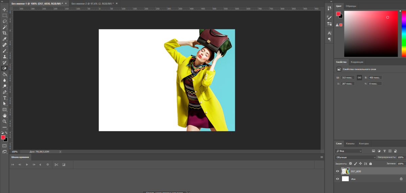Click the DS7_6030 layer thumbnail

(345, 171)
